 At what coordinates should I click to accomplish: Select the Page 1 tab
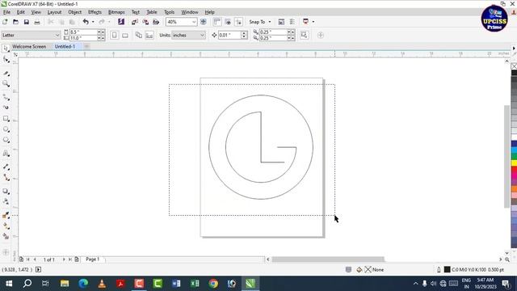click(x=93, y=259)
